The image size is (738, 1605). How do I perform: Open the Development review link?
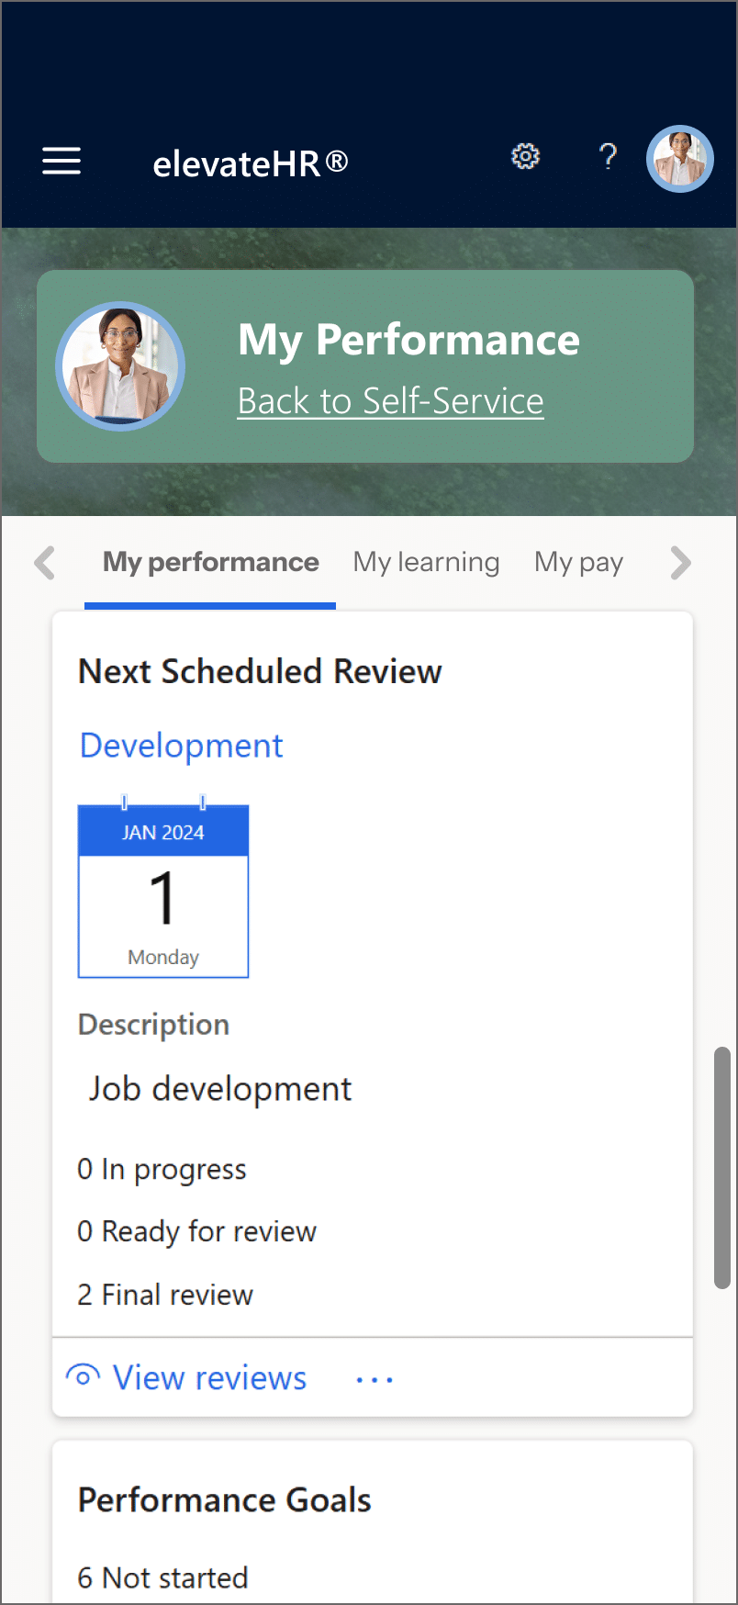[181, 746]
